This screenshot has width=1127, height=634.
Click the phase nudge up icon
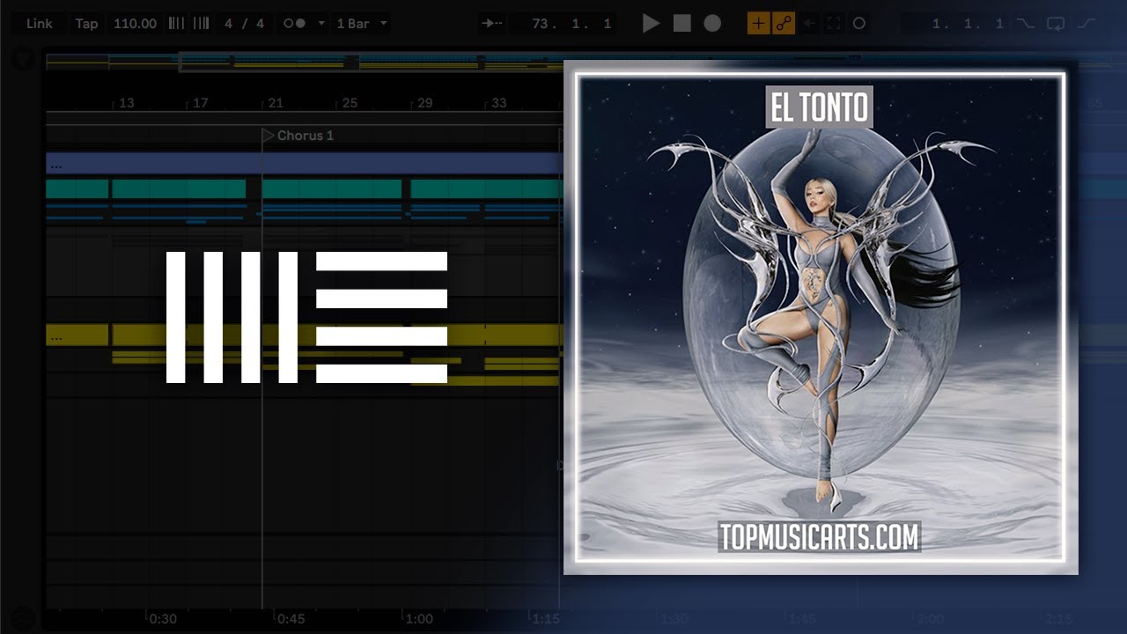point(201,24)
